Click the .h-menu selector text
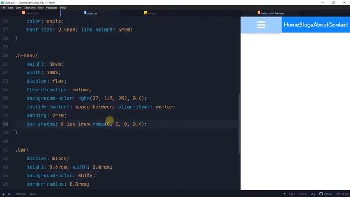Viewport: 350px width, 197px height. [25, 55]
